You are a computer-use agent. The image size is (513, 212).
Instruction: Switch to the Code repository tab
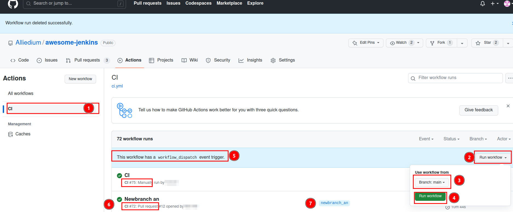tap(19, 60)
